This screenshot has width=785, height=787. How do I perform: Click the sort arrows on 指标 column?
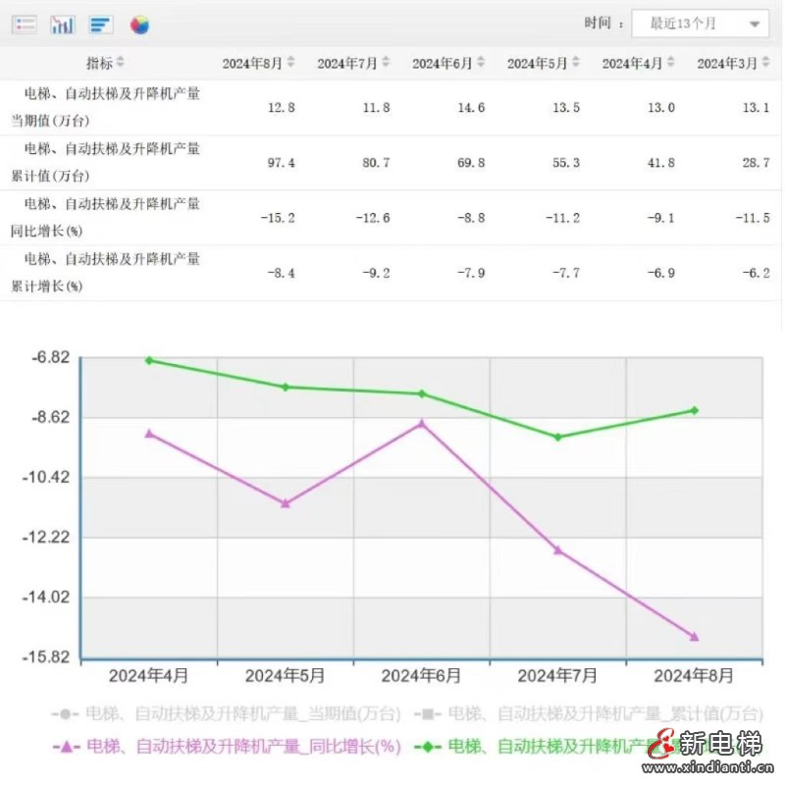[120, 62]
